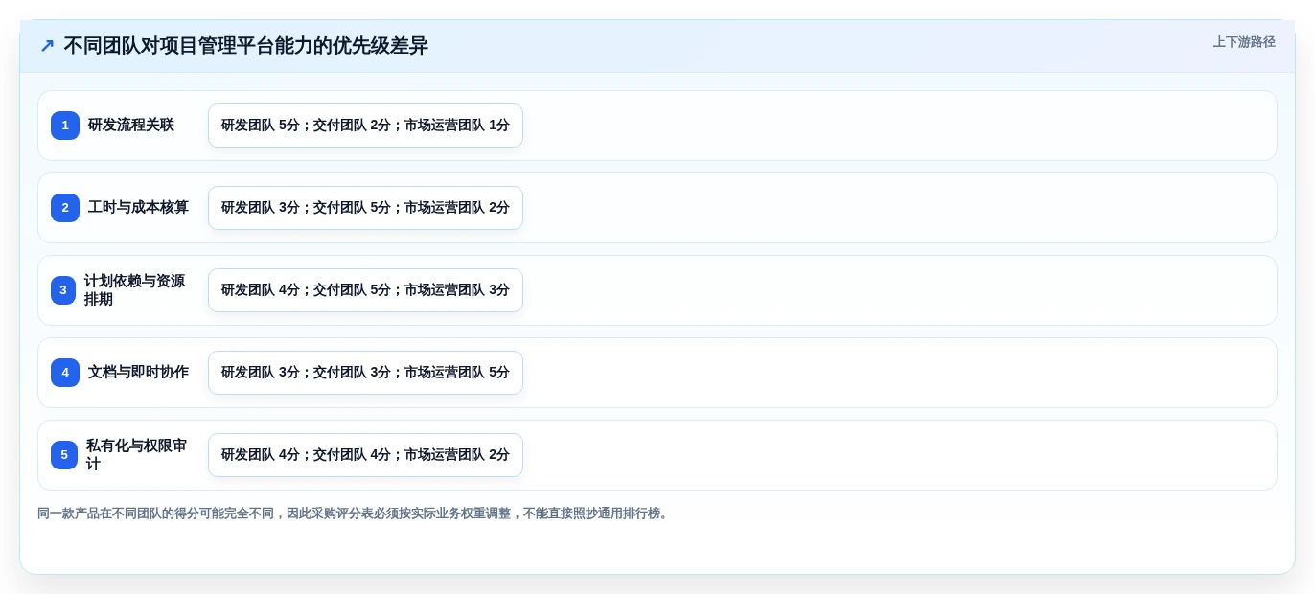
Task: Select number badge 5 for 私有化与权限审计
Action: (x=64, y=455)
